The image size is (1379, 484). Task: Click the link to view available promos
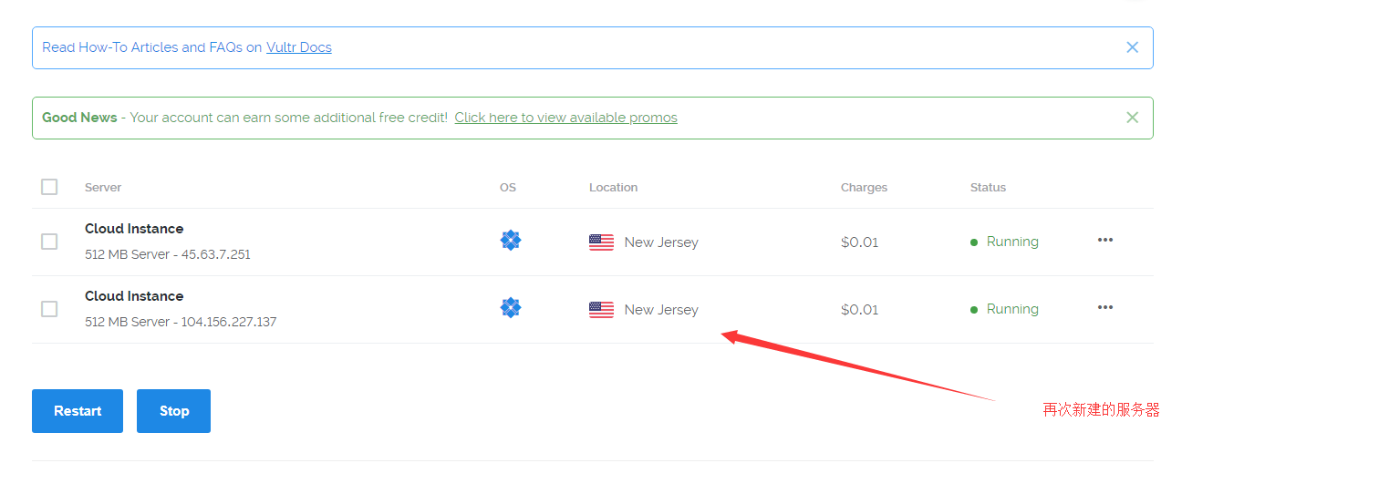tap(565, 118)
